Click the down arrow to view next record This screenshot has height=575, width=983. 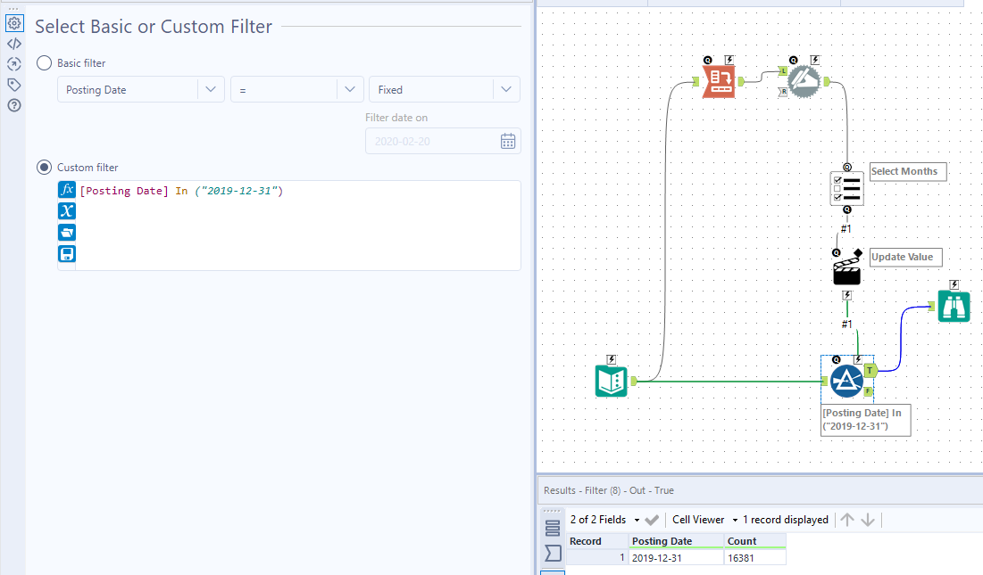(865, 519)
